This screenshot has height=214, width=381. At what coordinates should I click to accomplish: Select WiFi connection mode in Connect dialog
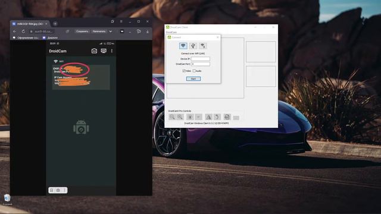(x=183, y=46)
